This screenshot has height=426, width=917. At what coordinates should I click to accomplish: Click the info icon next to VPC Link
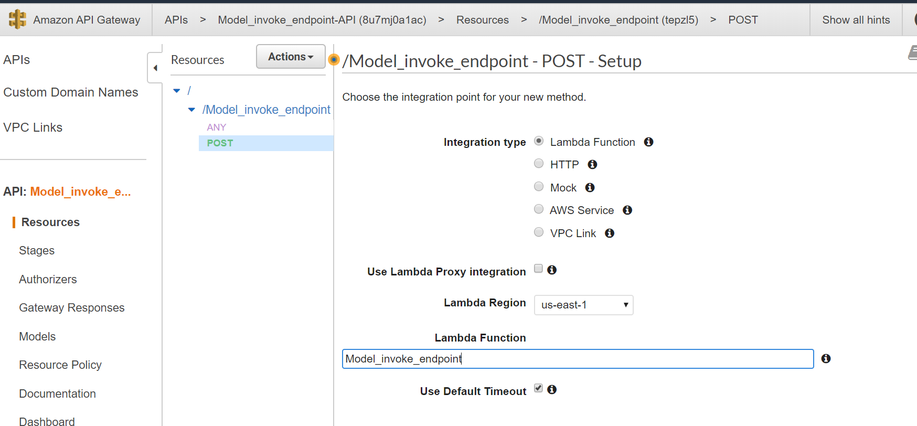coord(609,233)
